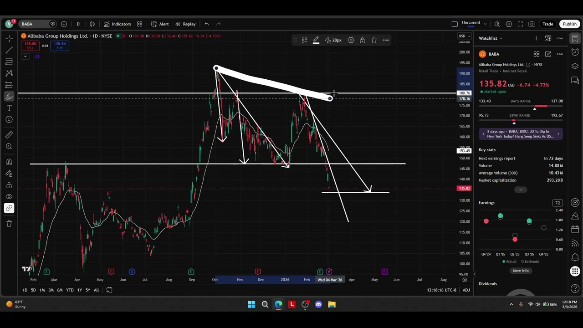
Task: Undo the last chart action
Action: tap(207, 24)
